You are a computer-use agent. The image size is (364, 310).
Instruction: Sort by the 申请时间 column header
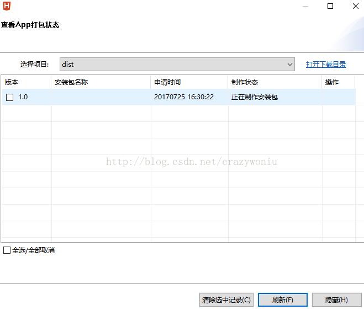coord(189,82)
